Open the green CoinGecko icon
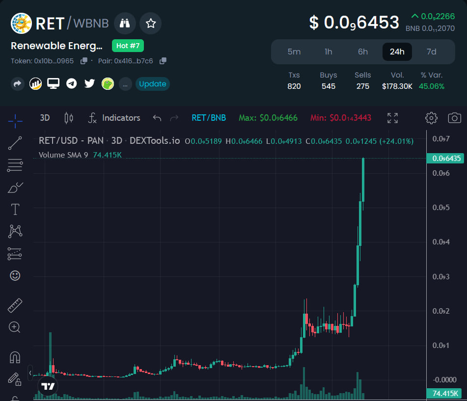Viewport: 467px width, 401px height. [x=108, y=84]
